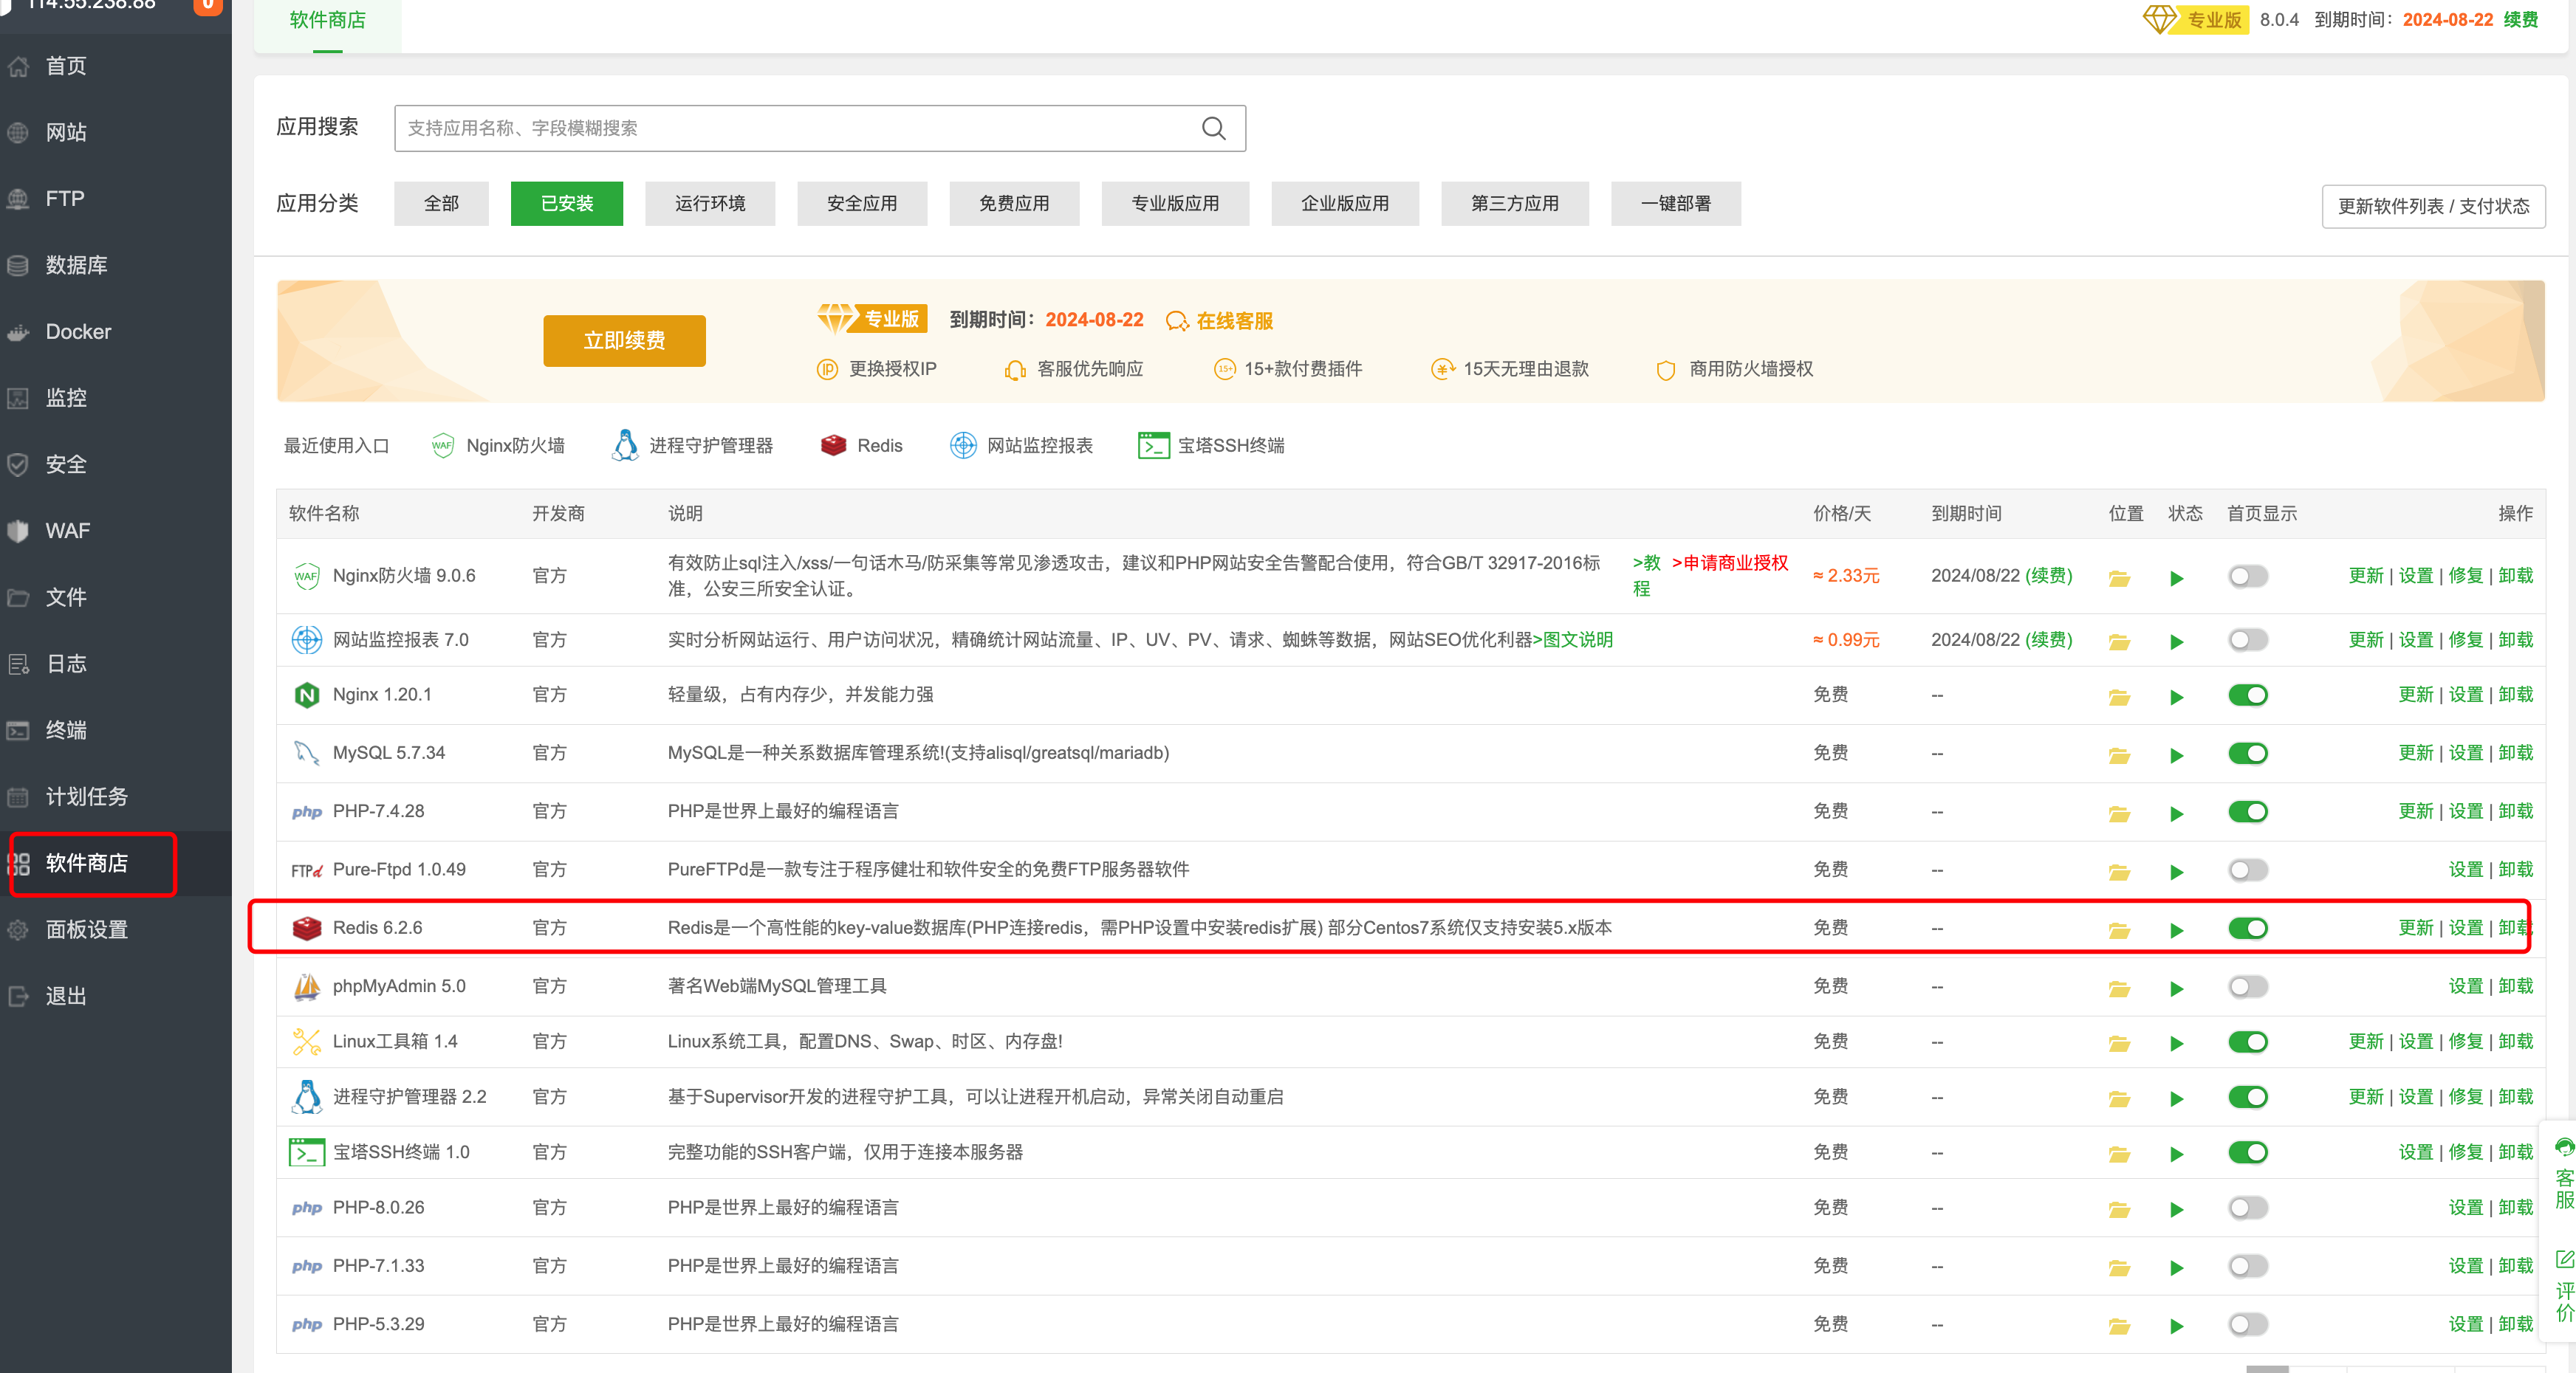Enable homepage display for phpMyAdmin 5.0
Viewport: 2576px width, 1373px height.
(2247, 986)
